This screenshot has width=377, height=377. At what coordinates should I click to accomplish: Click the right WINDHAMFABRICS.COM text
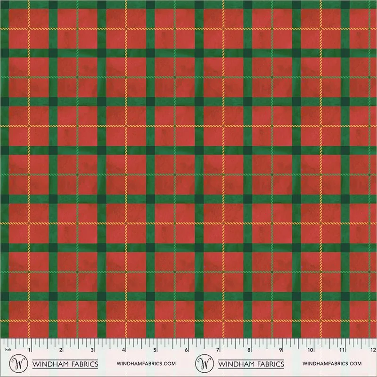pyautogui.click(x=332, y=363)
